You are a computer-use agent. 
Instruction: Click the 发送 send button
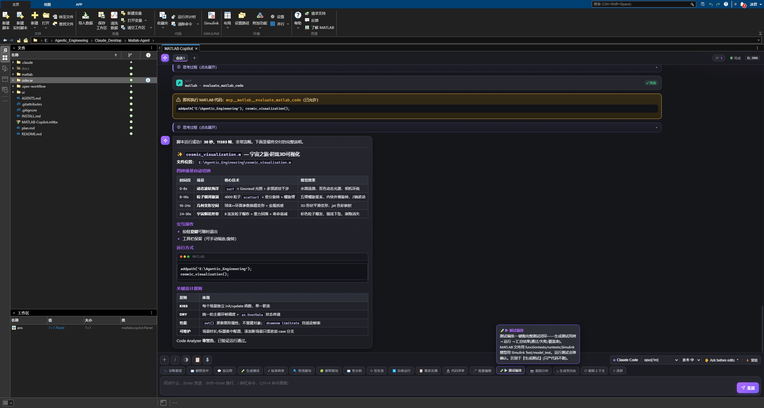coord(748,388)
